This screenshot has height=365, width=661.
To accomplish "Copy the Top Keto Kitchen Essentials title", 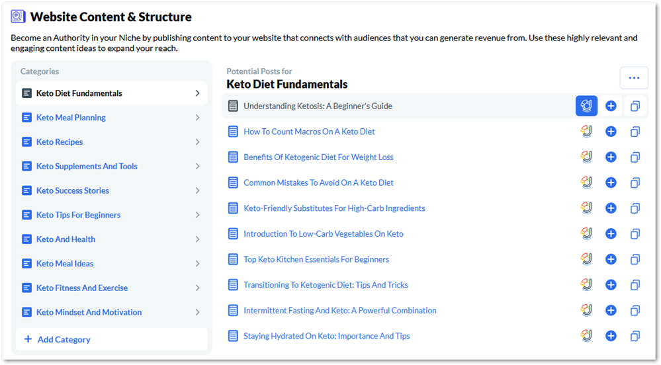I will point(635,259).
